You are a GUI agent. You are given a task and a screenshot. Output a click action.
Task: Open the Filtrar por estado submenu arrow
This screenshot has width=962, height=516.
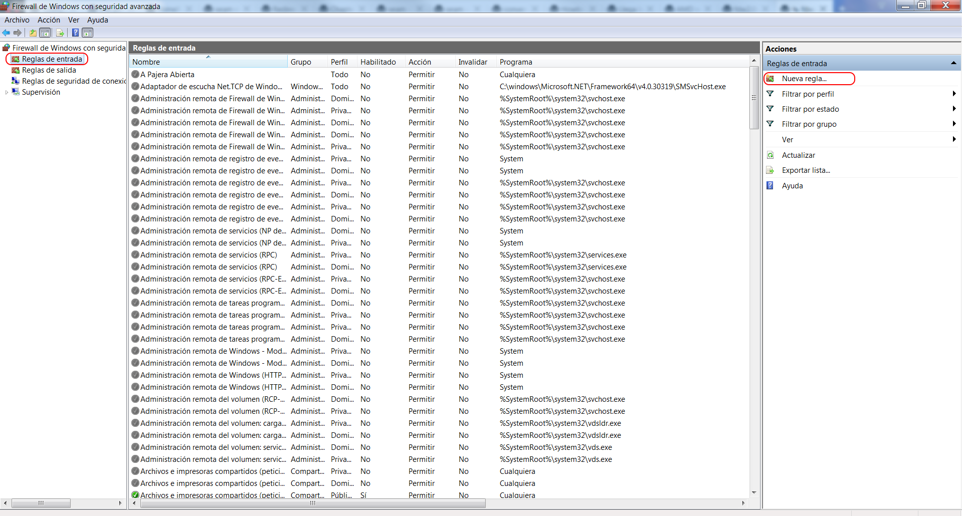[x=954, y=109]
